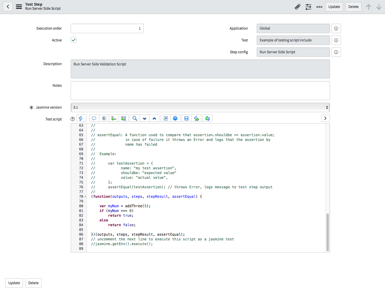This screenshot has height=291, width=385.
Task: Click the 'Test script' field label
Action: pos(54,119)
